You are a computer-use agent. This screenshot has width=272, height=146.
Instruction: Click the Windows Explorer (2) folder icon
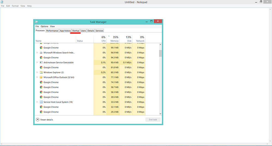41,72
